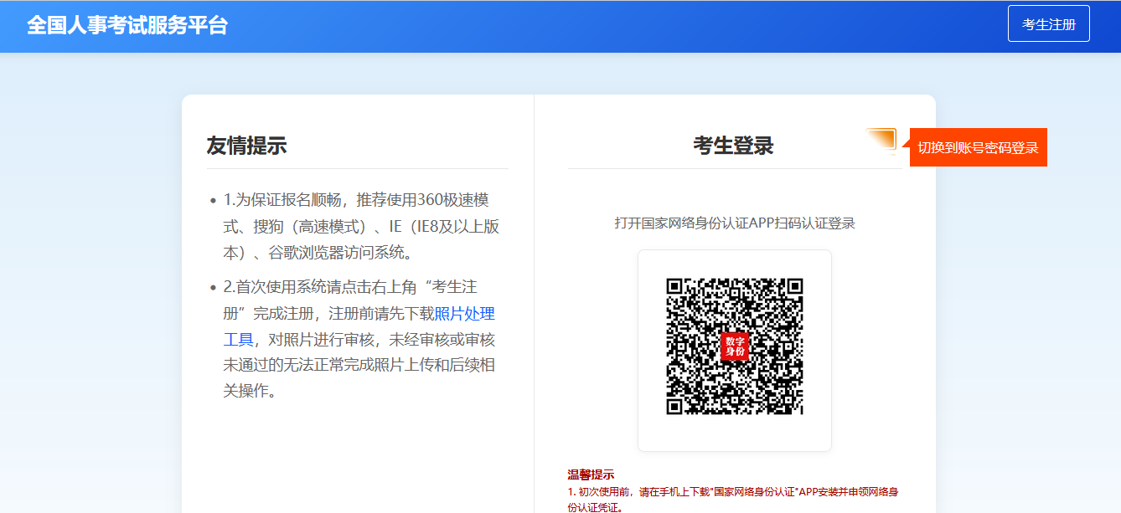Select the 友情提示 heading

[x=246, y=146]
